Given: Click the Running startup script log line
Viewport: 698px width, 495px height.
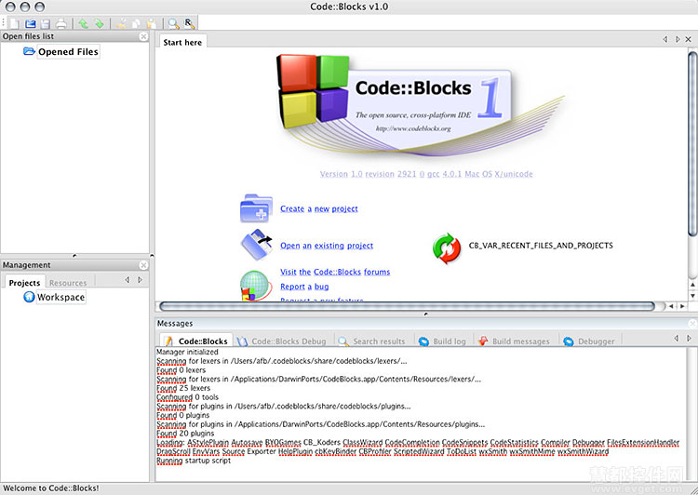Looking at the screenshot, I should point(194,461).
